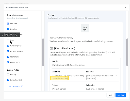Image resolution: width=130 pixels, height=101 pixels.
Task: Click the logo opt 2 placeholder
Action: tap(85, 28)
